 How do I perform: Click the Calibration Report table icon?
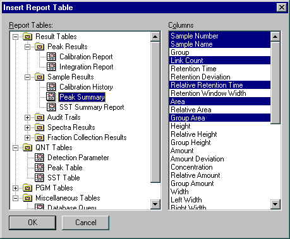click(x=51, y=57)
